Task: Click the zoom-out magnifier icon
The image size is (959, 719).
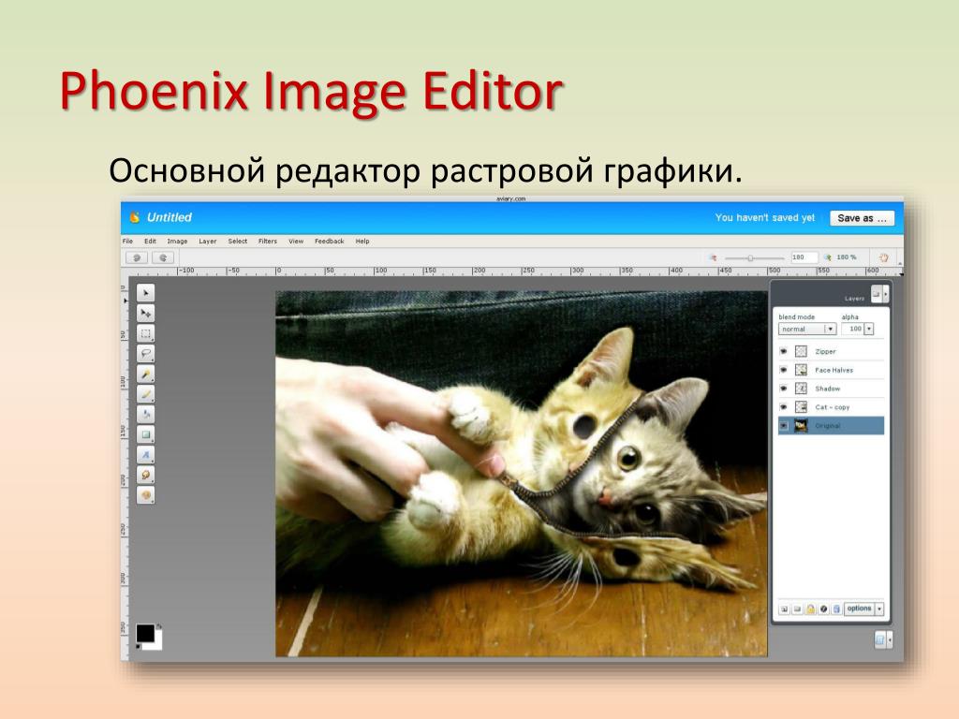Action: pyautogui.click(x=713, y=258)
